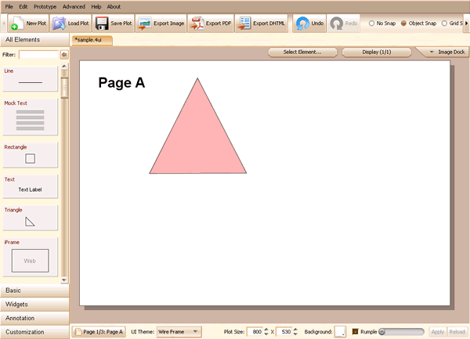Expand the Widgets section
The width and height of the screenshot is (470, 339).
coord(34,304)
